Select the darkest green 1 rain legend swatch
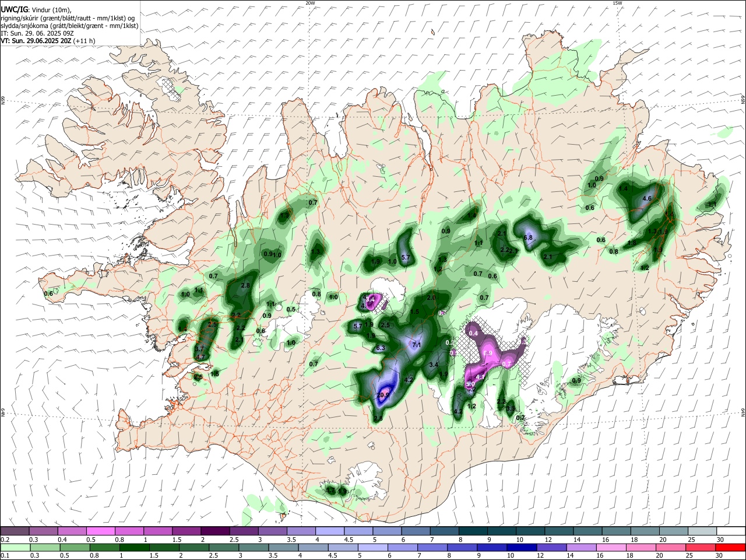 pos(134,547)
